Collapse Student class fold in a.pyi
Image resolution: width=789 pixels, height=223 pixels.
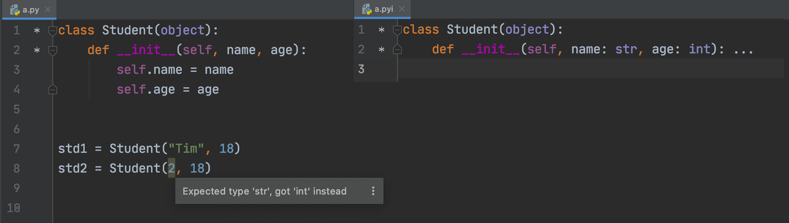click(x=398, y=30)
